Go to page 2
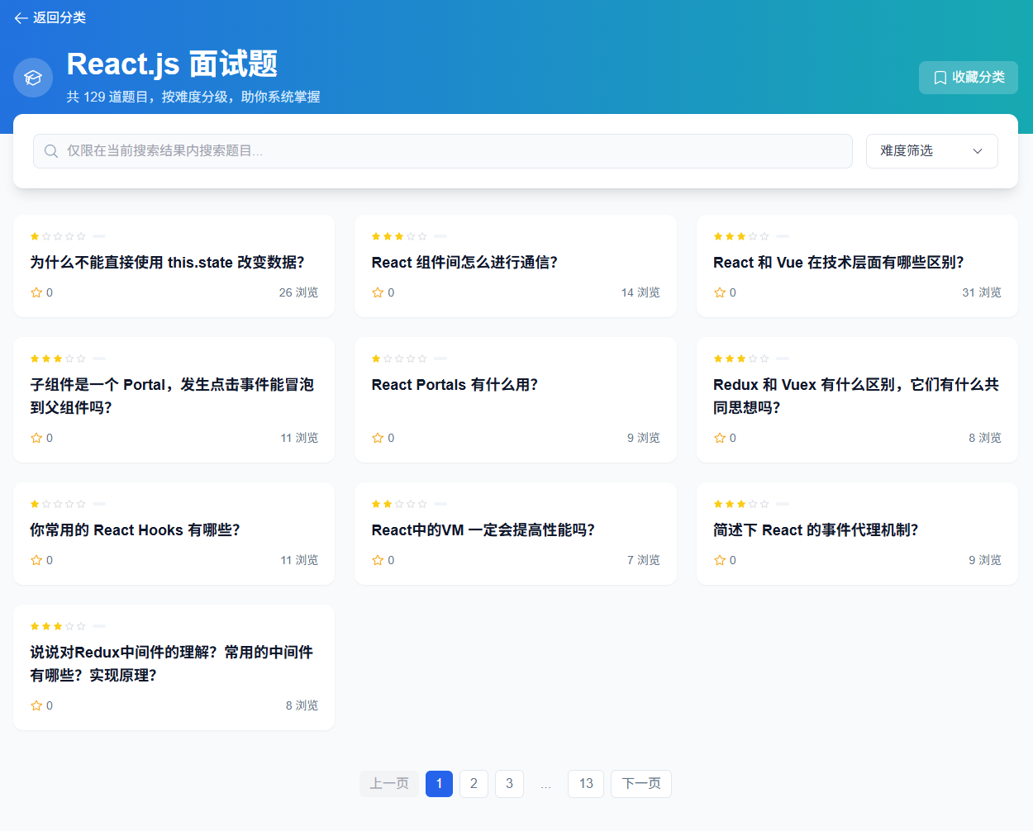 click(x=474, y=784)
